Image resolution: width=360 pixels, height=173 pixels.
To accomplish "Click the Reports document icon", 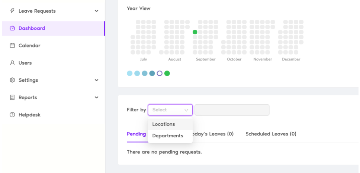I will click(x=12, y=97).
